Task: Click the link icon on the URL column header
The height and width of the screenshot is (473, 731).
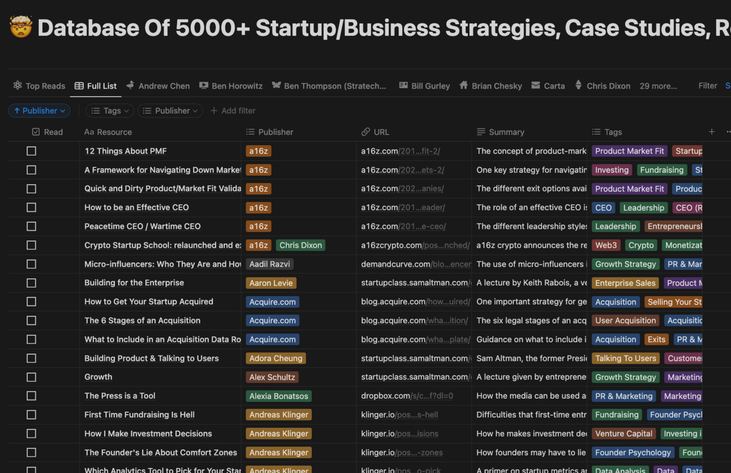Action: pyautogui.click(x=365, y=132)
